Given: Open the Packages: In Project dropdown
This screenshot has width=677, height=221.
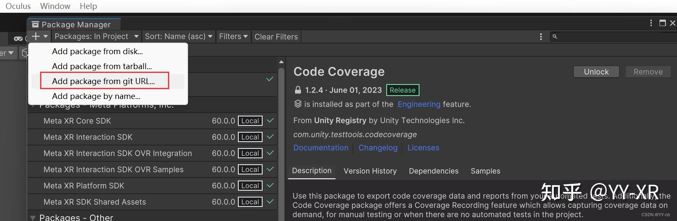Looking at the screenshot, I should tap(96, 37).
